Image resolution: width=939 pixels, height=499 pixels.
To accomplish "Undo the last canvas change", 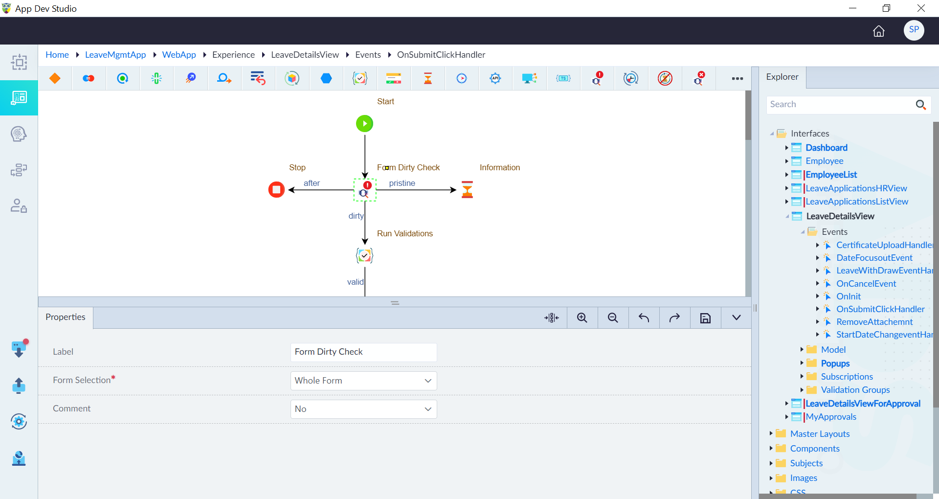I will pos(644,318).
